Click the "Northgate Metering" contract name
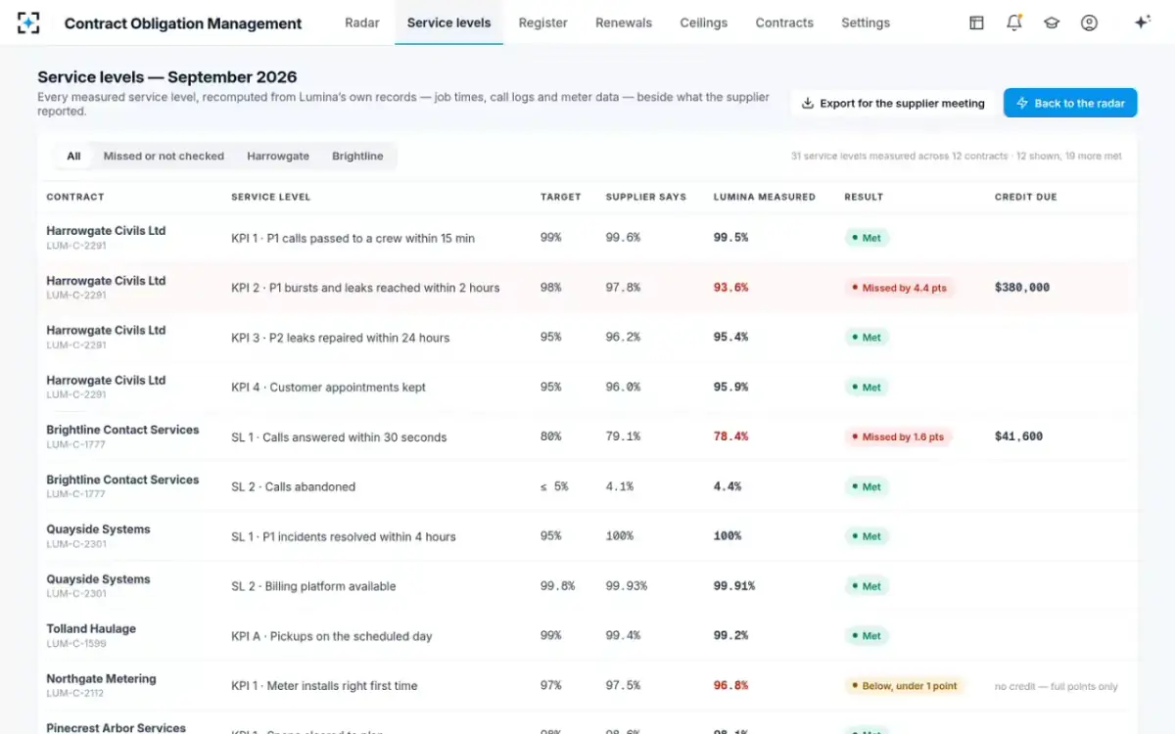This screenshot has height=734, width=1175. (101, 679)
